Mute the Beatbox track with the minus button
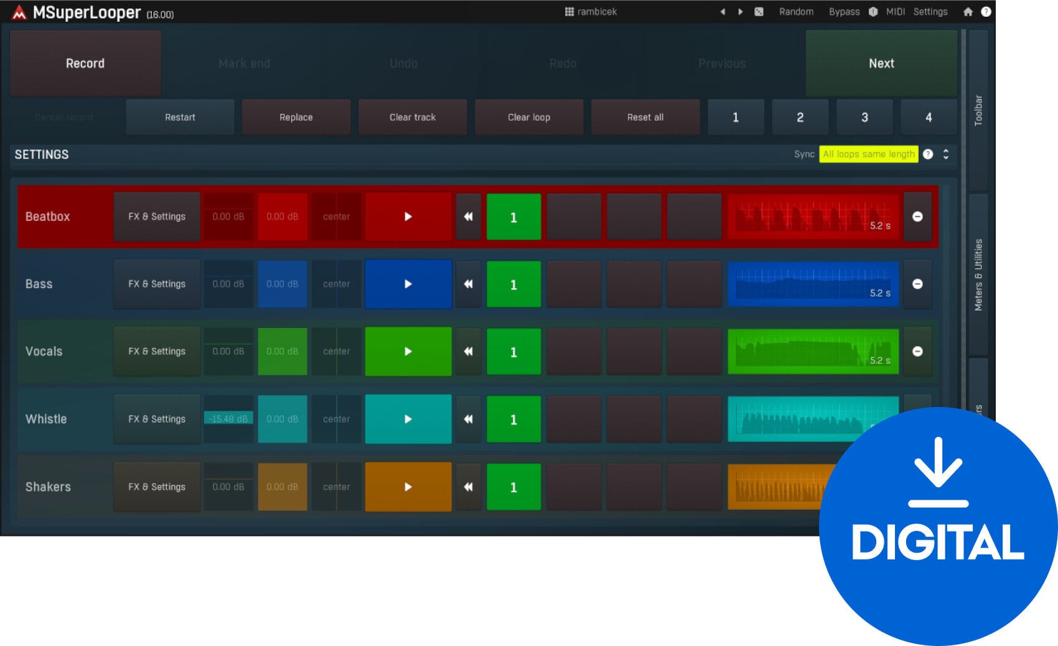The height and width of the screenshot is (646, 1058). 917,217
